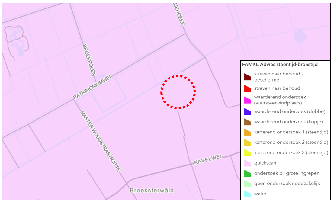This screenshot has width=334, height=202.
Task: Select the Broeksterwâld place name
Action: 152,190
